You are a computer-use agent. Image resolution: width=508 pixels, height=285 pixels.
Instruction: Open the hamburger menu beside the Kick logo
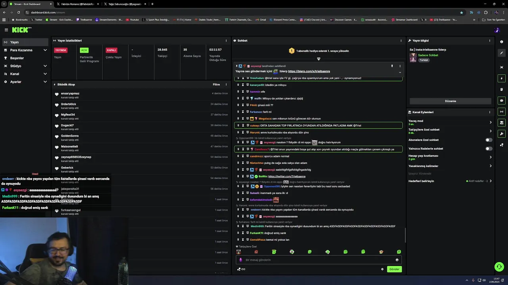coord(6,30)
